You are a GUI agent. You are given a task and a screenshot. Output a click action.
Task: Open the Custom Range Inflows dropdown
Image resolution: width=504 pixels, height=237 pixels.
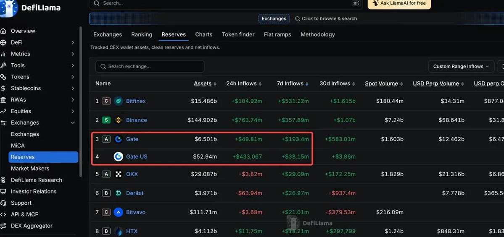pos(461,66)
